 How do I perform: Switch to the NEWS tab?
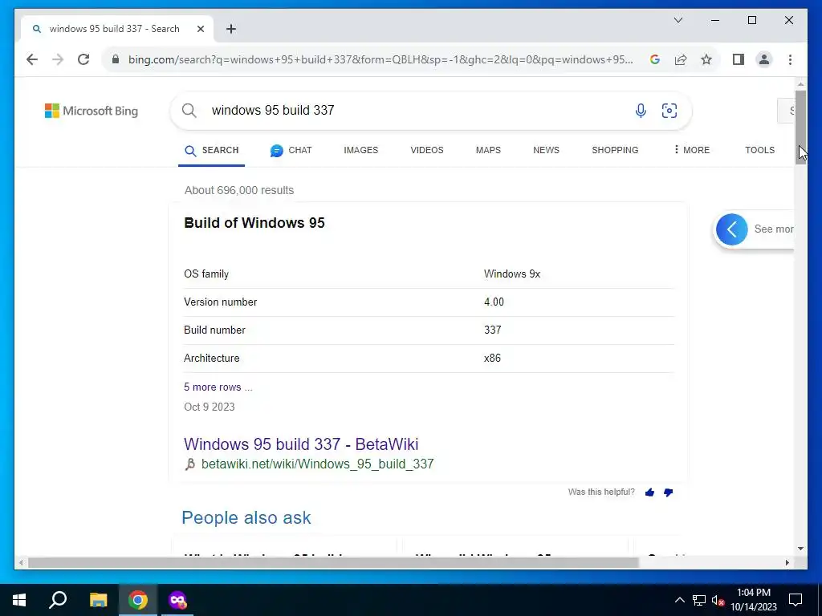[546, 150]
